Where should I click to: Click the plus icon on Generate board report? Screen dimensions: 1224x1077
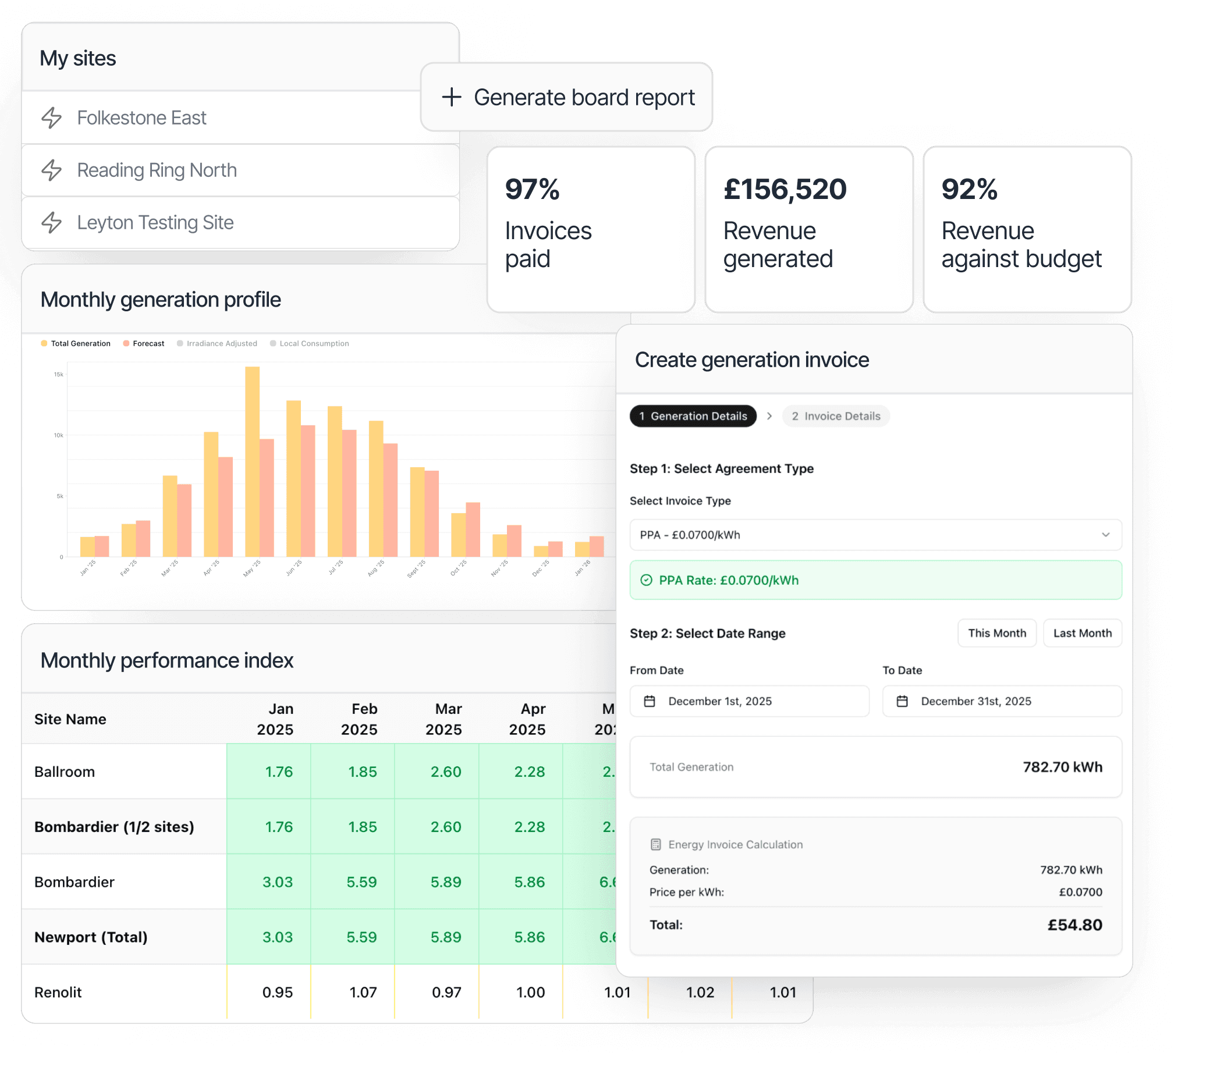(452, 97)
